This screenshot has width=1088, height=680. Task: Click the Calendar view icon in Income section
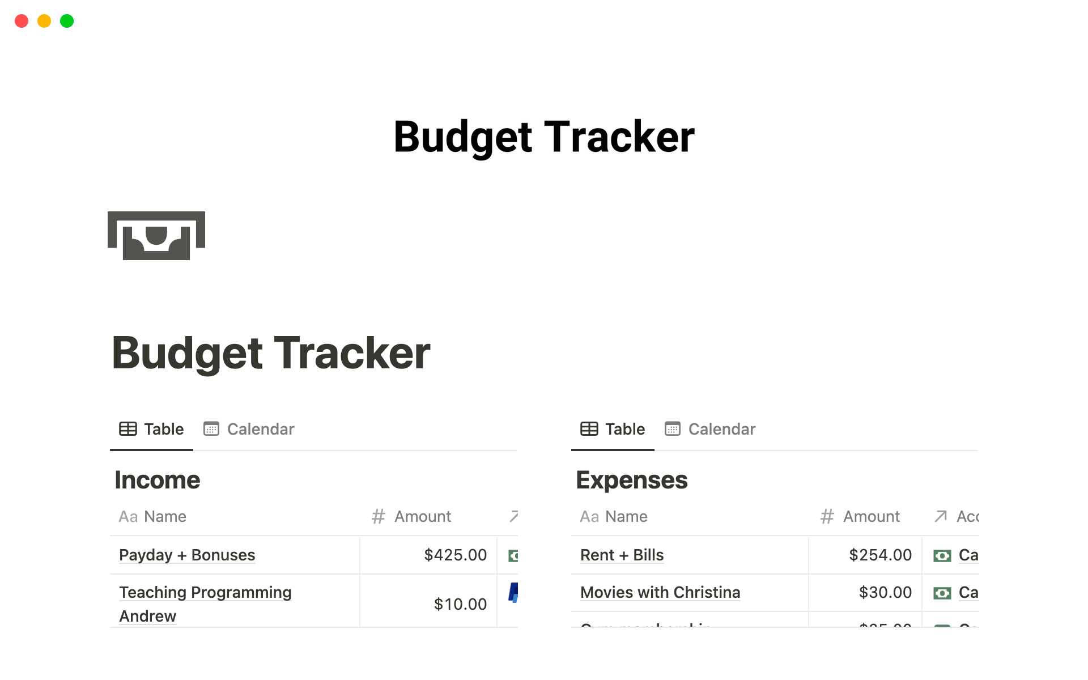(211, 429)
